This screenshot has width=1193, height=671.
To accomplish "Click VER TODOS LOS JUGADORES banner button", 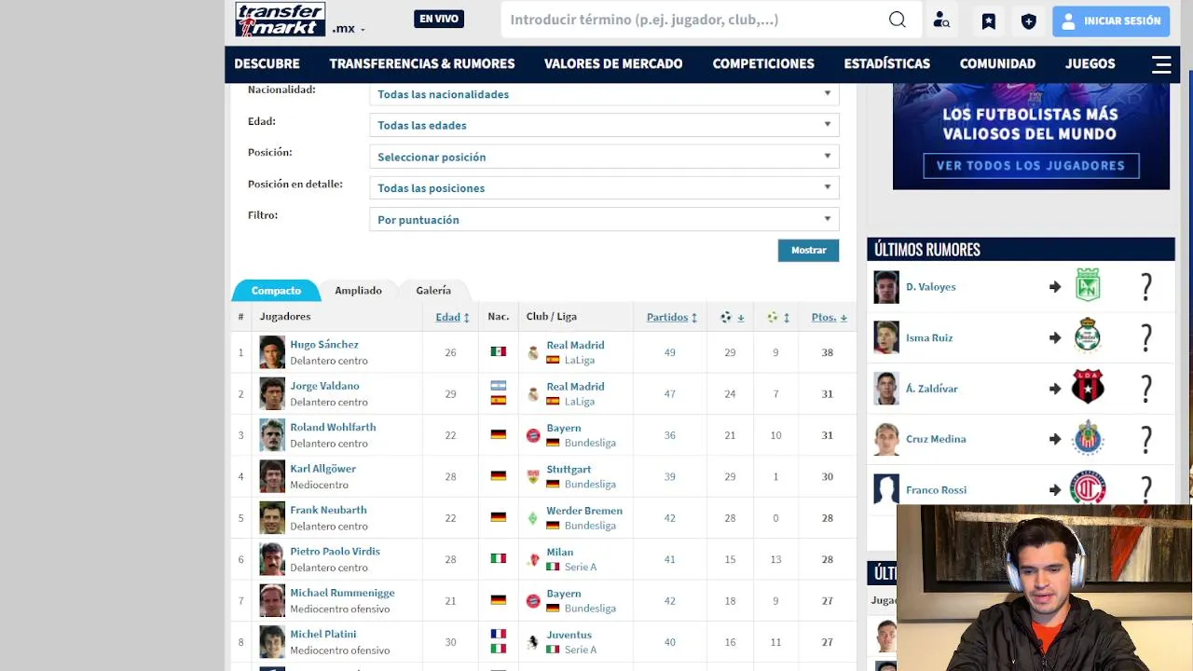I will [x=1031, y=166].
